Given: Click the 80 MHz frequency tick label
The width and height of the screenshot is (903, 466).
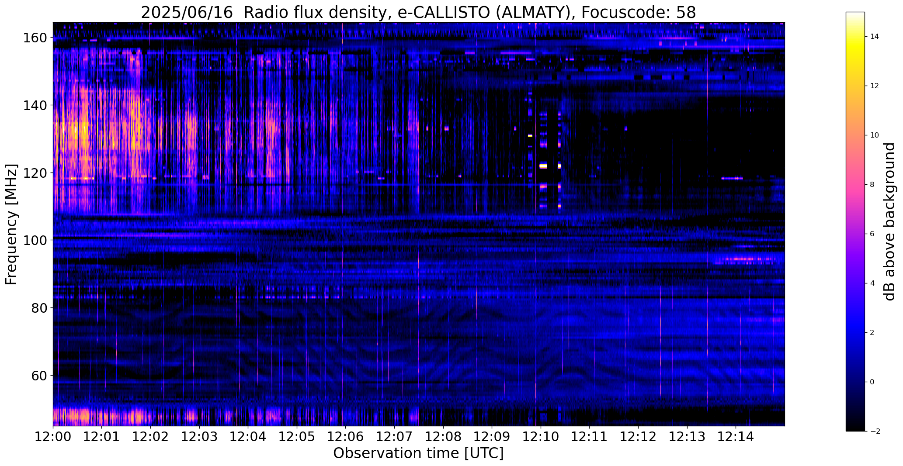Looking at the screenshot, I should point(38,308).
